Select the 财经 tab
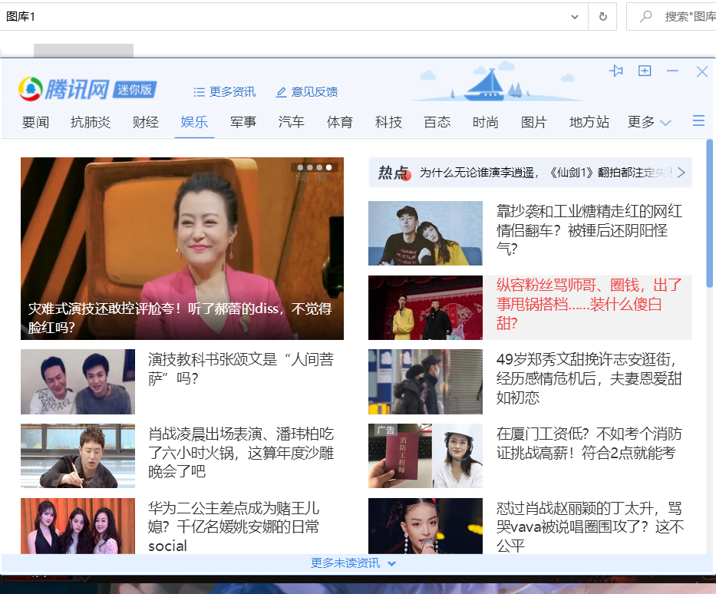 coord(146,122)
